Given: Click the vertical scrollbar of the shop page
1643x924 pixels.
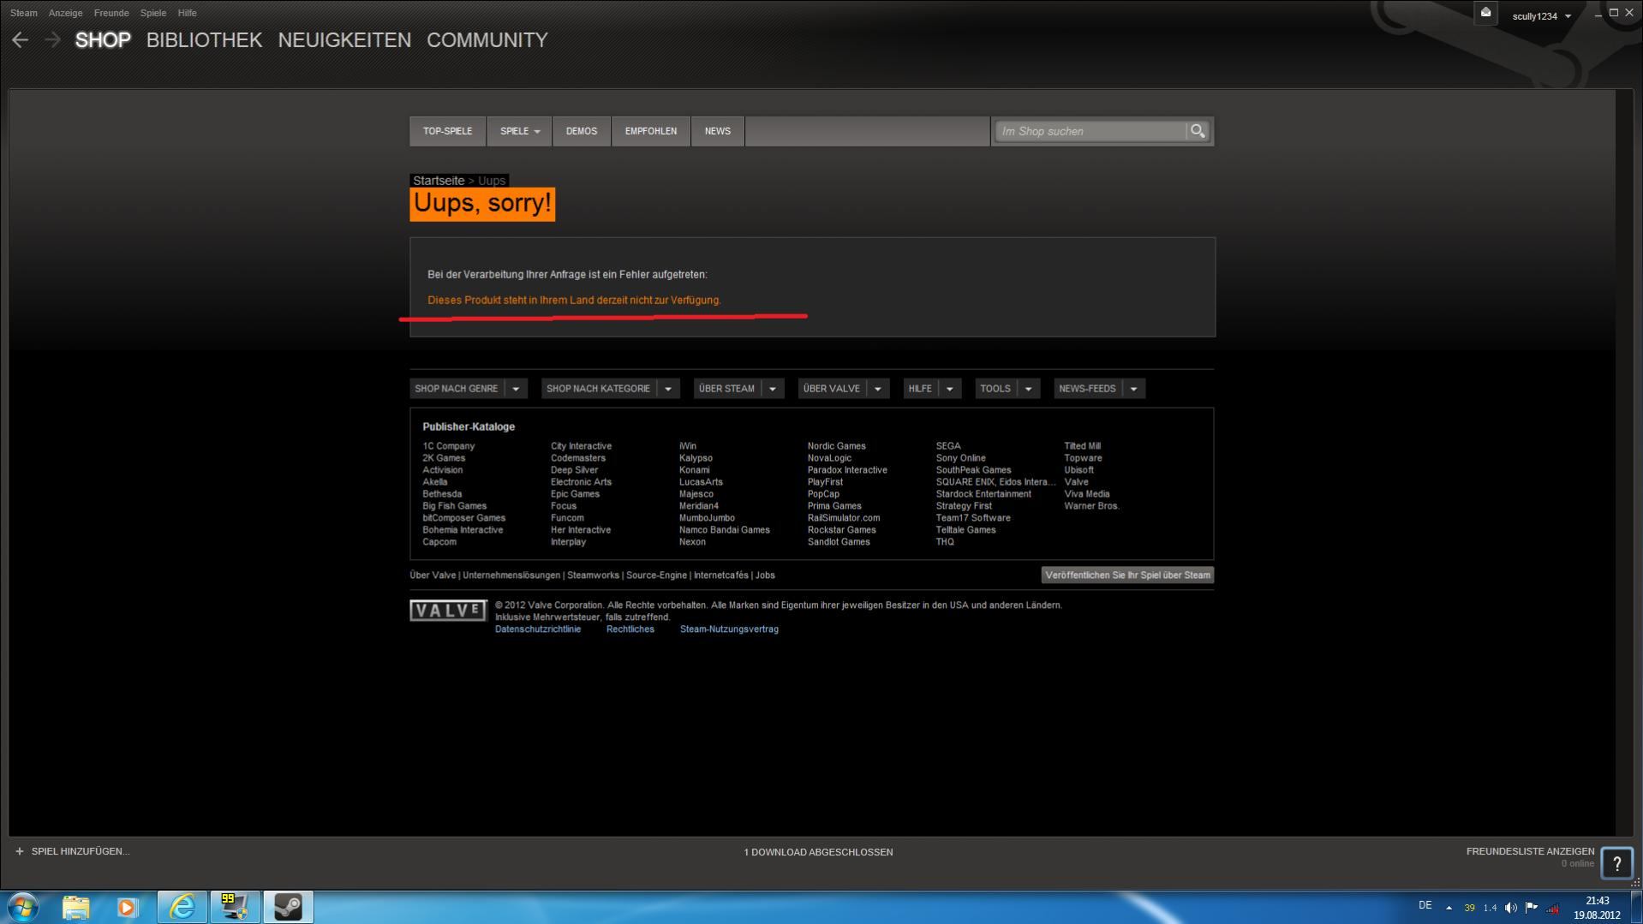Looking at the screenshot, I should tap(1624, 462).
